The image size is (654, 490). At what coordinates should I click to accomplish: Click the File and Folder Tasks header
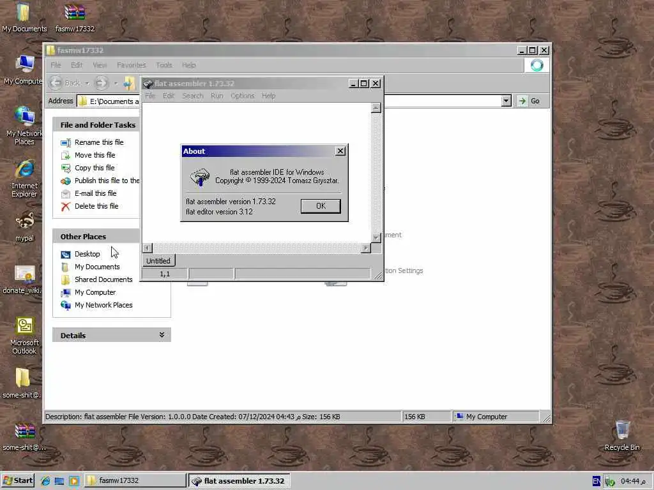[96, 124]
